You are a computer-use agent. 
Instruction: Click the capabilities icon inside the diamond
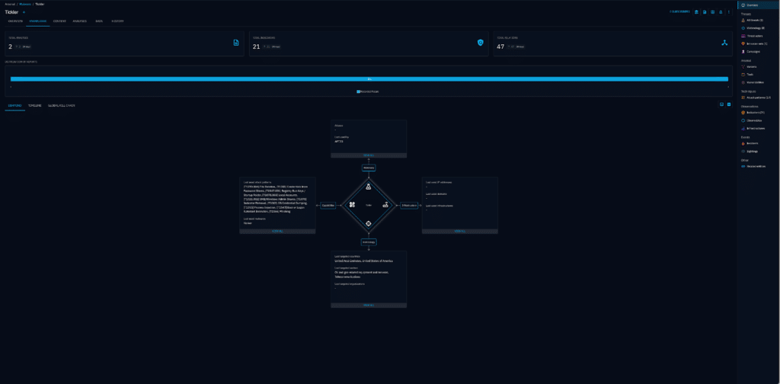pyautogui.click(x=352, y=204)
